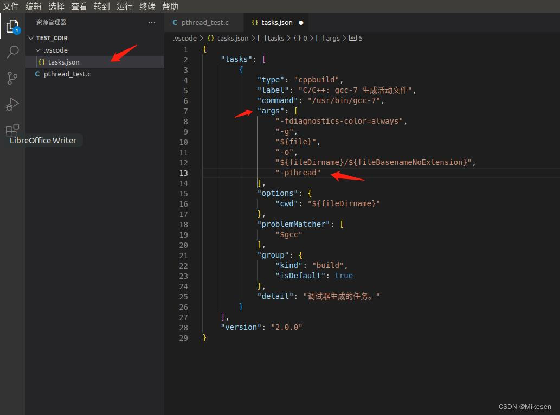Select the tasks breadcrumb item
The image size is (560, 415).
(272, 38)
